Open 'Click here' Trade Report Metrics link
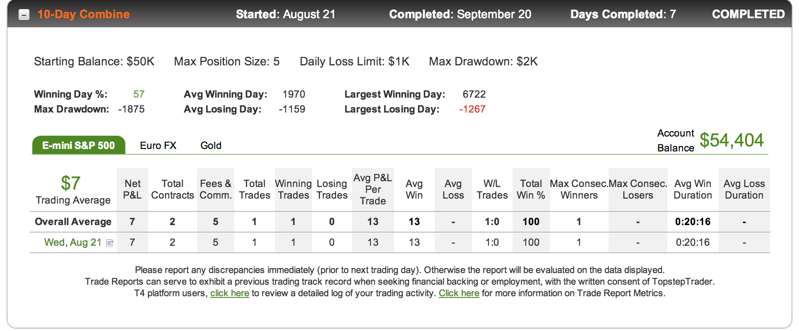This screenshot has width=799, height=331. (x=459, y=293)
